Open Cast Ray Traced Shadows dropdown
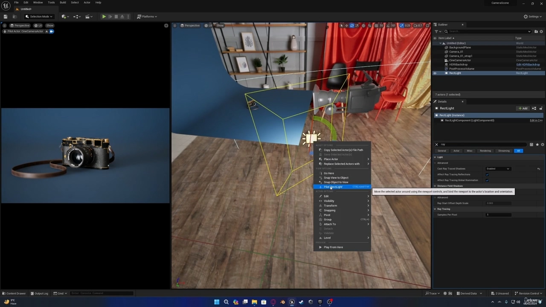Viewport: 546px width, 307px height. pyautogui.click(x=498, y=169)
